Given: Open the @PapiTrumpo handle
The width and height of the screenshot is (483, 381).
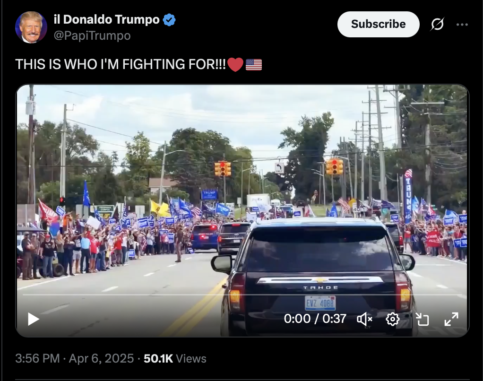Looking at the screenshot, I should pyautogui.click(x=92, y=36).
